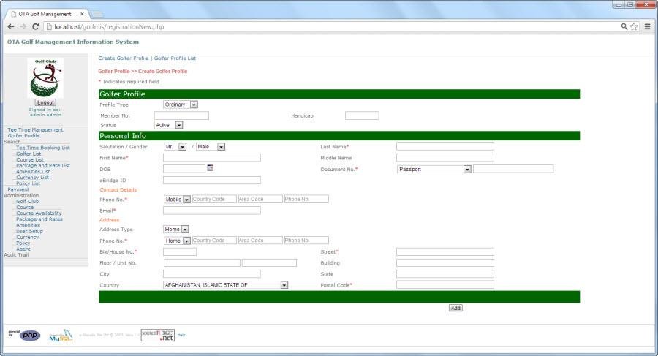The width and height of the screenshot is (658, 356).
Task: Open the Address Type Home dropdown
Action: pyautogui.click(x=175, y=230)
